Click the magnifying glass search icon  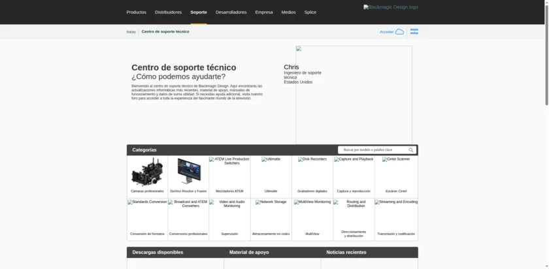(x=411, y=150)
